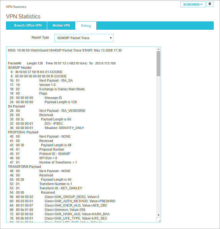Click 'Exchange is Oakley Main Mode' line
Viewport: 220px width, 229px height.
point(47,89)
